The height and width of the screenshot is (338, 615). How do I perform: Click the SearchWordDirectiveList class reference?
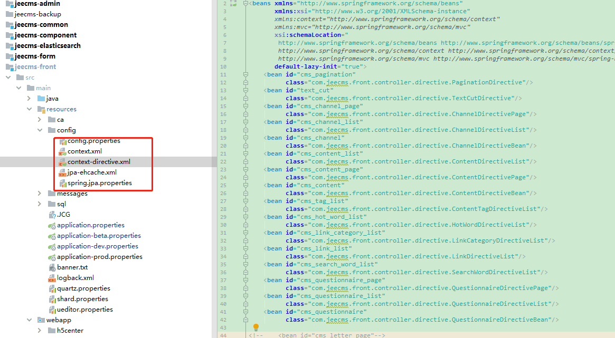[494, 272]
